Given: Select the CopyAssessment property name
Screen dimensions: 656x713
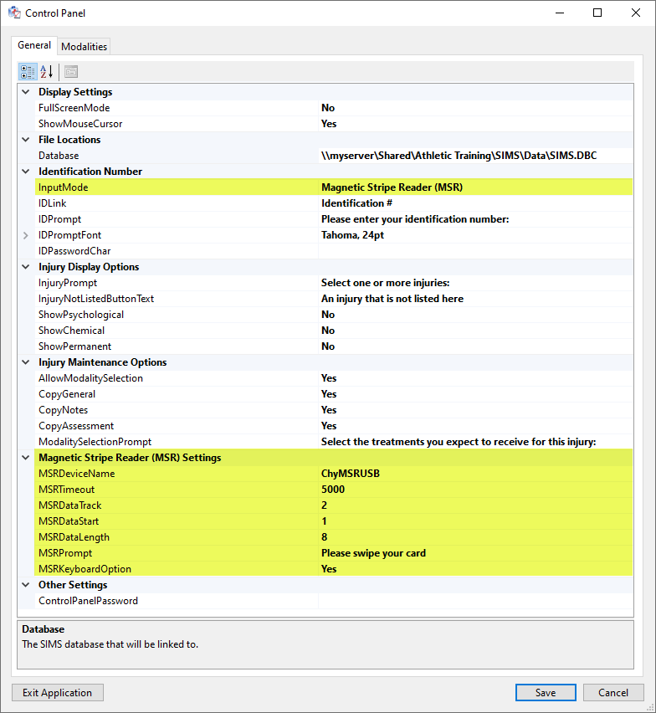Looking at the screenshot, I should 76,426.
